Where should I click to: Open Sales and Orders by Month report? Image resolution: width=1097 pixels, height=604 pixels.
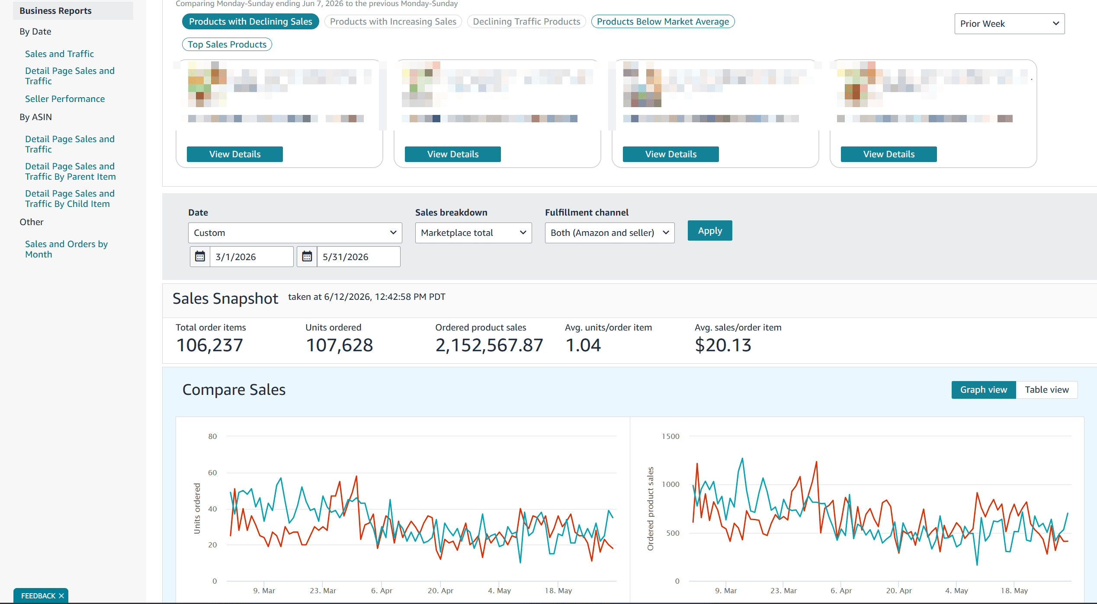click(66, 249)
